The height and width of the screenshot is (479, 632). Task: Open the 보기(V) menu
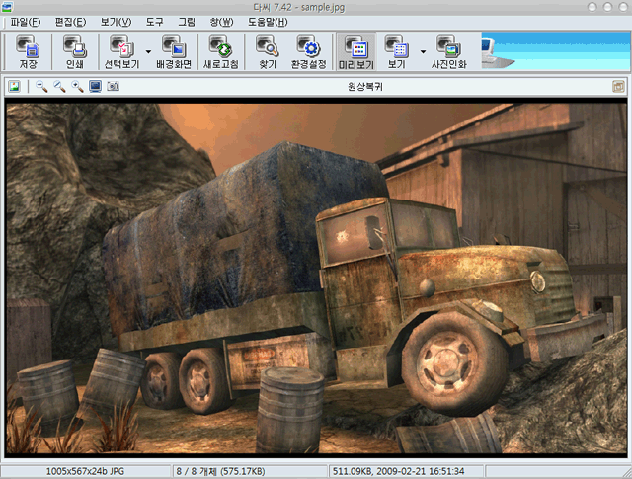tap(117, 22)
